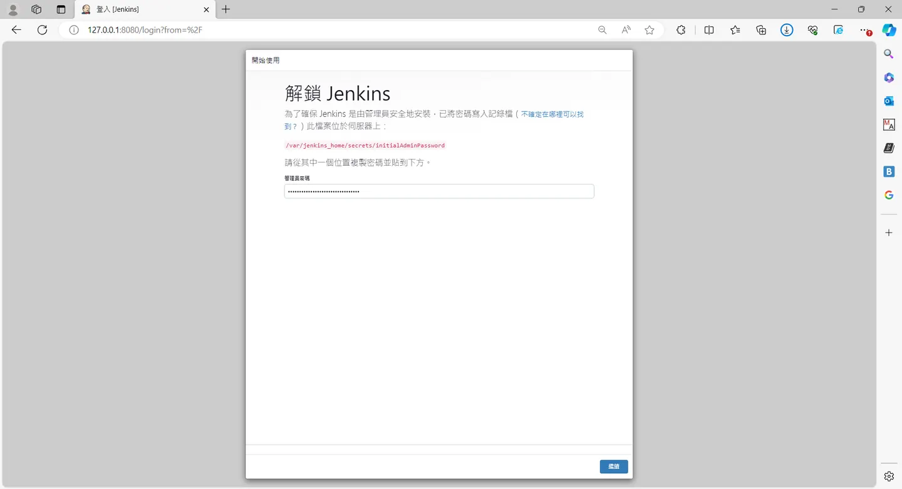
Task: Open the Extensions puzzle icon
Action: point(681,30)
